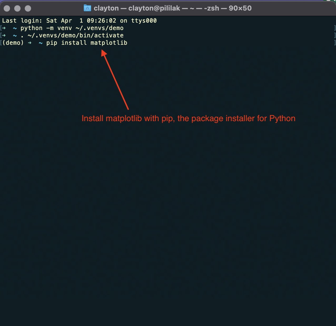Click the 'Last login' timestamp line

click(79, 21)
